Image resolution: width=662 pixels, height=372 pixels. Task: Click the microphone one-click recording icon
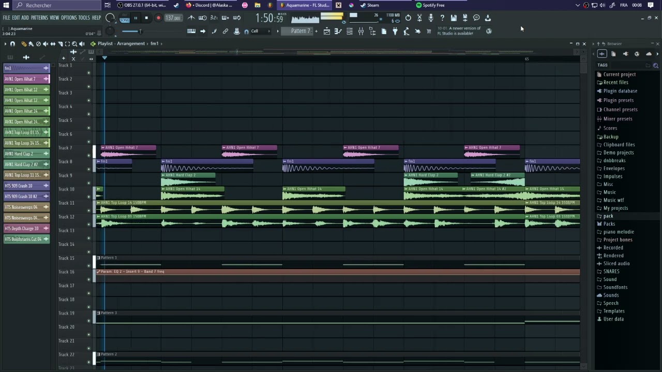431,18
